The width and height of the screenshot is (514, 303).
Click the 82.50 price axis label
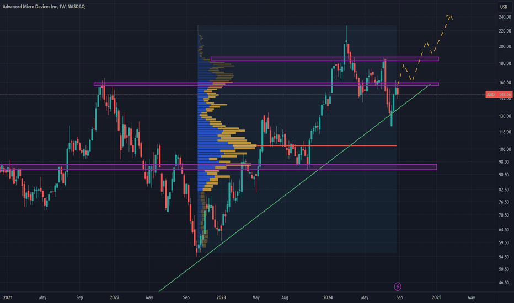click(505, 190)
